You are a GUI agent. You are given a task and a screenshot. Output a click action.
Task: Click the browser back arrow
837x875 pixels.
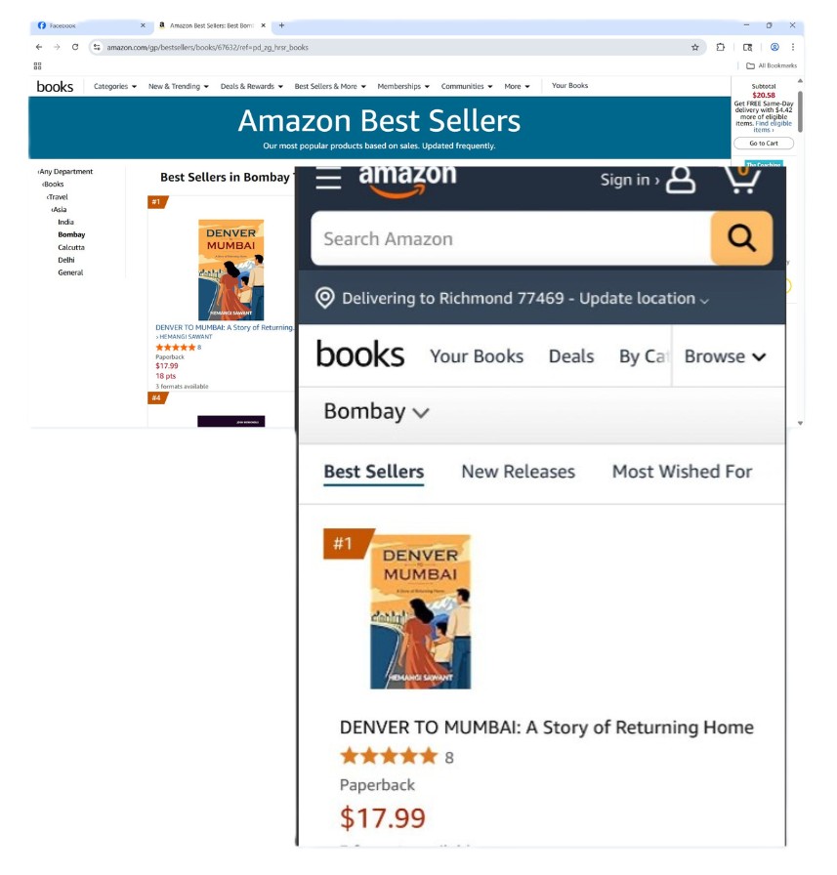tap(38, 48)
